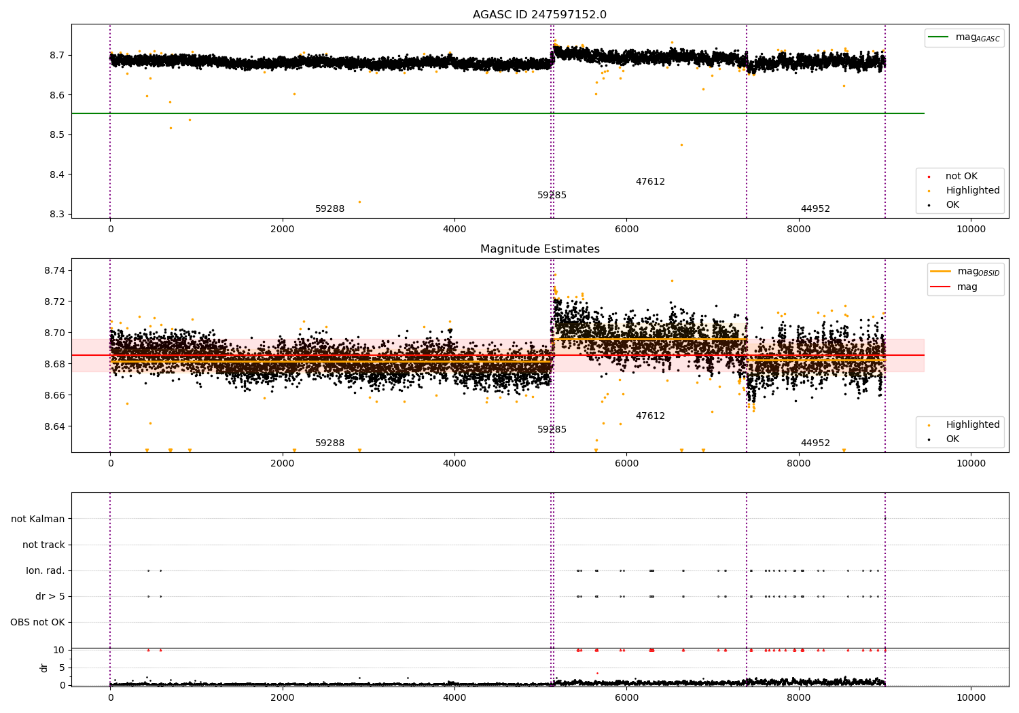1019x713 pixels.
Task: Click the orange mag OBSID legend line
Action: pos(941,272)
